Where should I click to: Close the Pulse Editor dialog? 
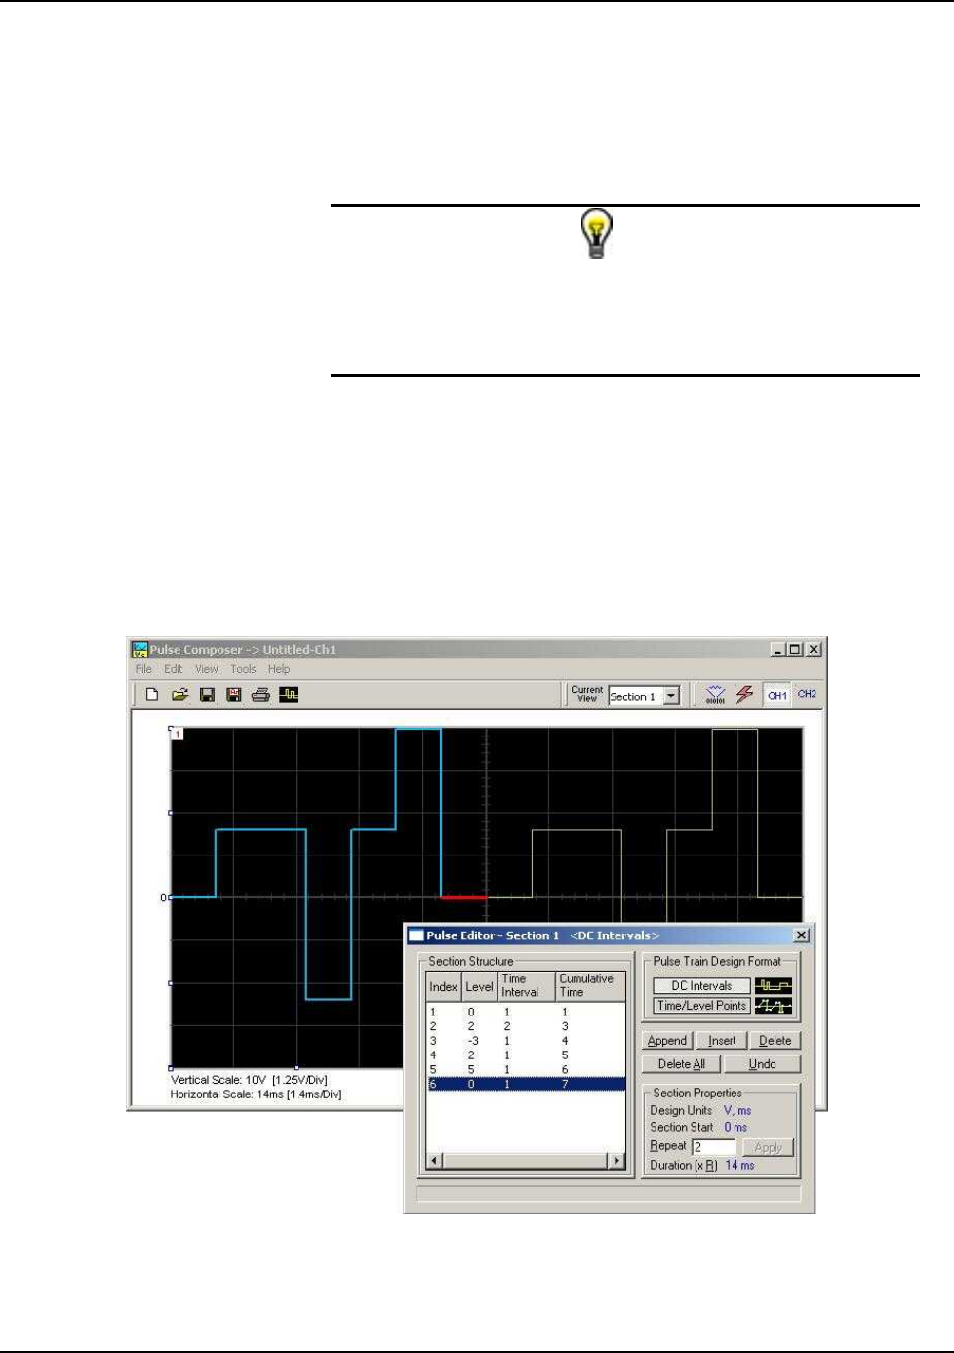(802, 935)
